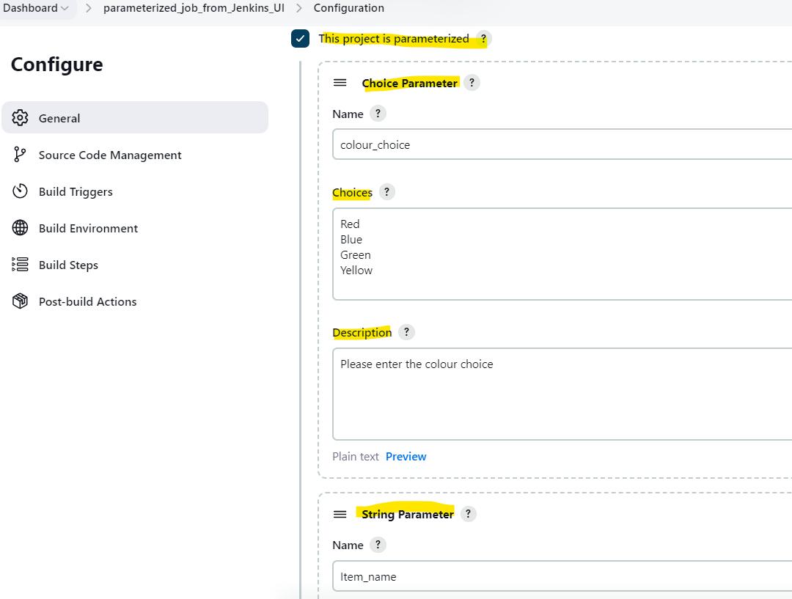Go to Post-build Actions section
792x599 pixels.
pyautogui.click(x=87, y=301)
